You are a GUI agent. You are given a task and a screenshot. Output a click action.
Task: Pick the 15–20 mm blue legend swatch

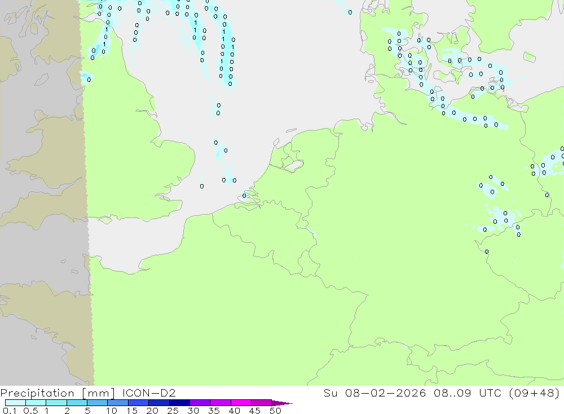point(139,403)
